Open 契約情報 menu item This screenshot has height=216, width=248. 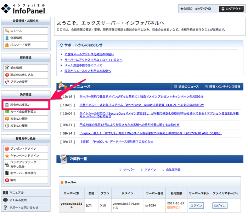(26, 68)
